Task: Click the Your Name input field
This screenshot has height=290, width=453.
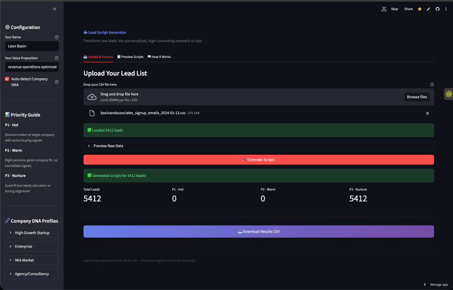Action: (x=32, y=46)
